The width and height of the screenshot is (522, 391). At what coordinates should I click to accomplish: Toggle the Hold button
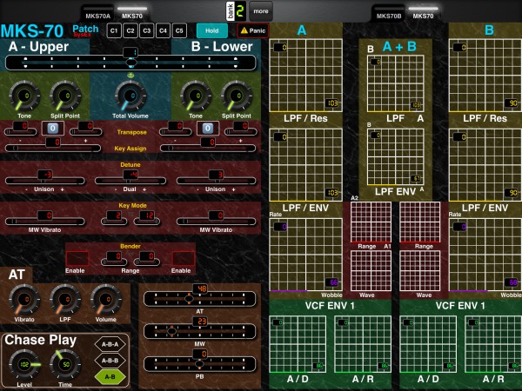pyautogui.click(x=212, y=30)
